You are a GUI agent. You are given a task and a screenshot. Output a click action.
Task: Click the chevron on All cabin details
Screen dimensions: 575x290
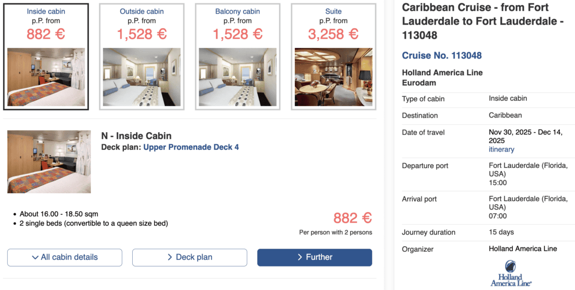click(x=35, y=258)
